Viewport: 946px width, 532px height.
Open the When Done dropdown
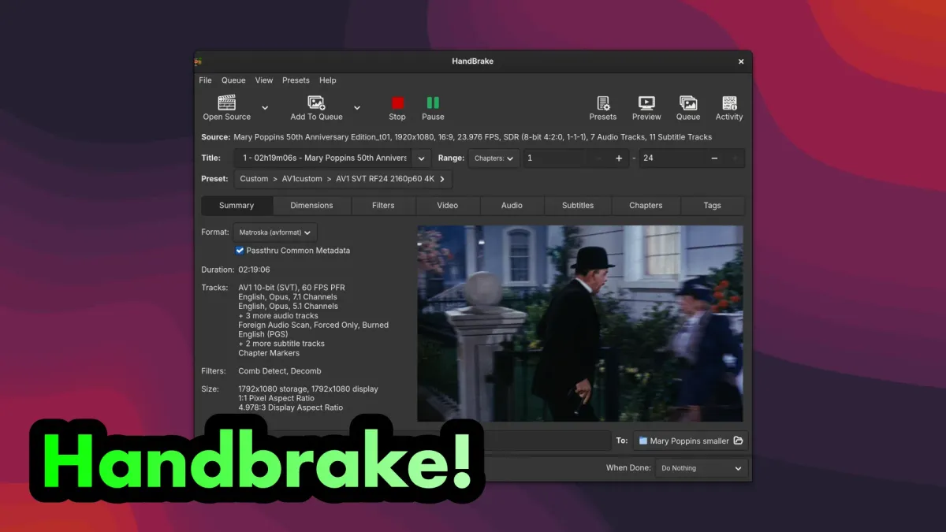700,467
